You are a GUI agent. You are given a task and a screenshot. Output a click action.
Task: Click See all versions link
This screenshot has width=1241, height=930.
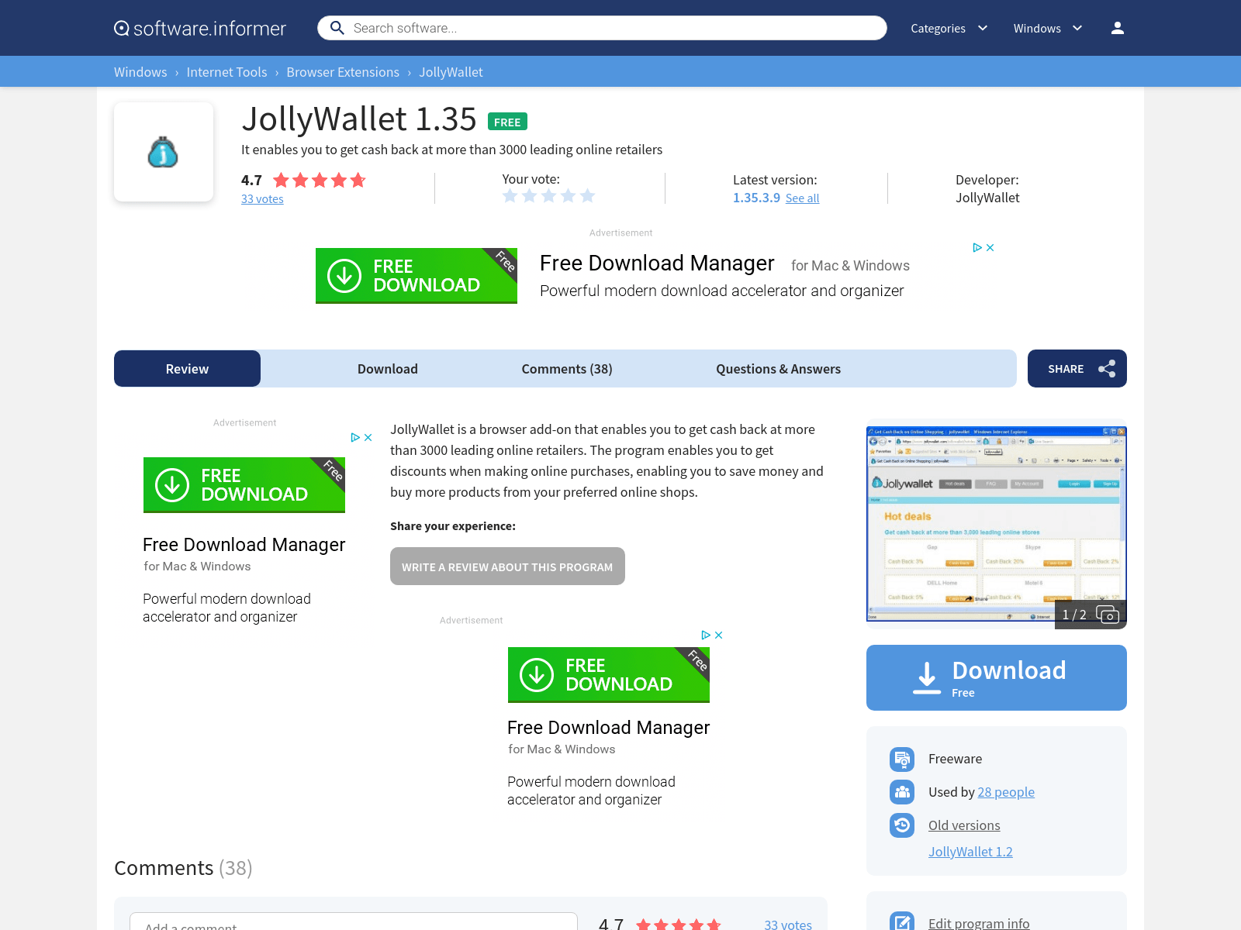[802, 198]
